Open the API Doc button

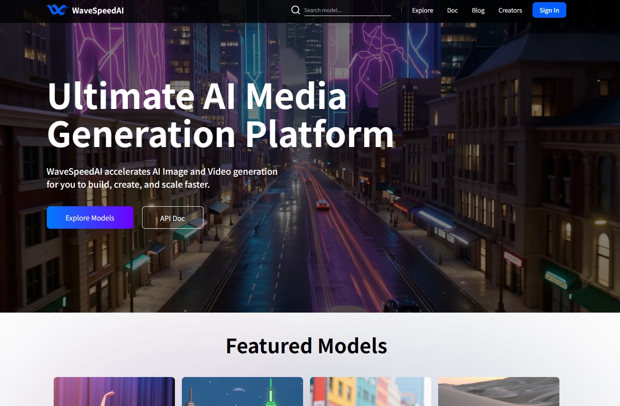(x=173, y=217)
